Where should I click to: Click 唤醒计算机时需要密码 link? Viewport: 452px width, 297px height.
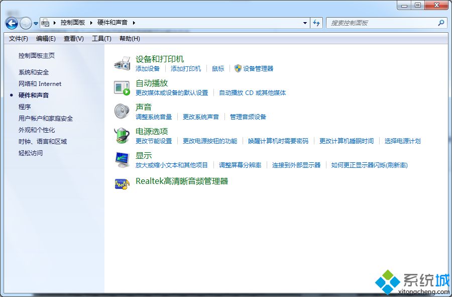tap(278, 141)
